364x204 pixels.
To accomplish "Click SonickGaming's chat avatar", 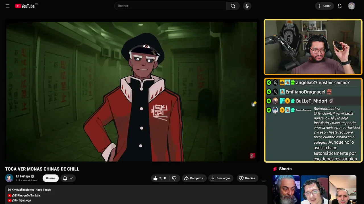I will (275, 110).
